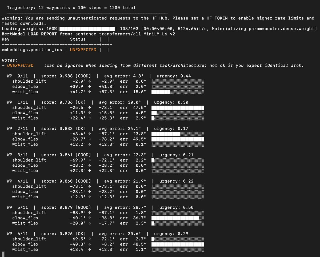The height and width of the screenshot is (257, 320).
Task: Click orange 'UNEXPECTED' status beside embeddings.position_ids
Action: coord(83,50)
